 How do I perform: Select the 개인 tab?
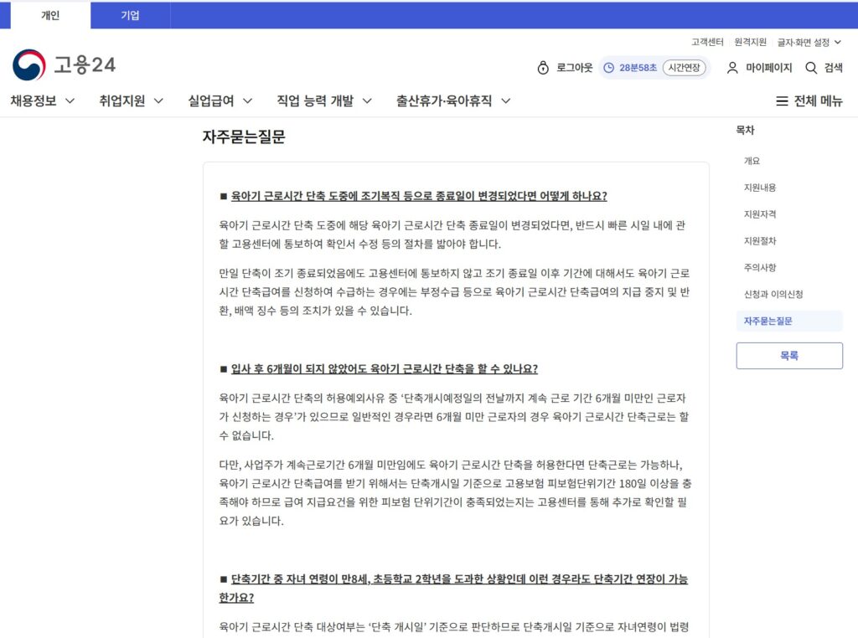tap(49, 15)
